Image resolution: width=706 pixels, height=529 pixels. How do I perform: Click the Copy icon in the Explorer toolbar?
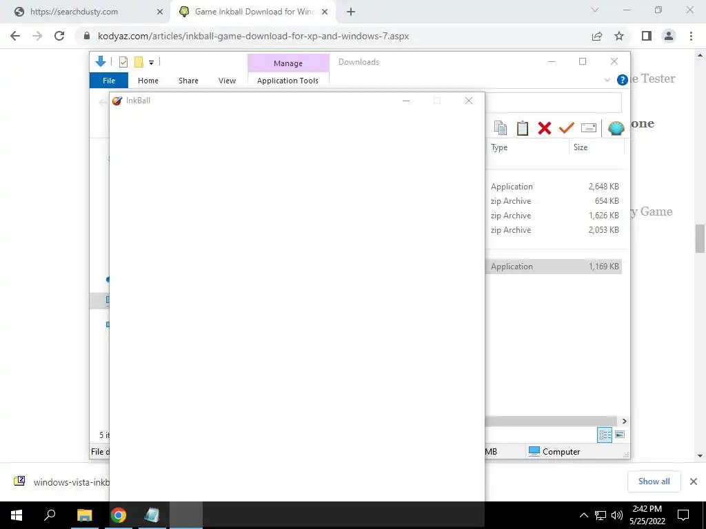[x=501, y=128]
